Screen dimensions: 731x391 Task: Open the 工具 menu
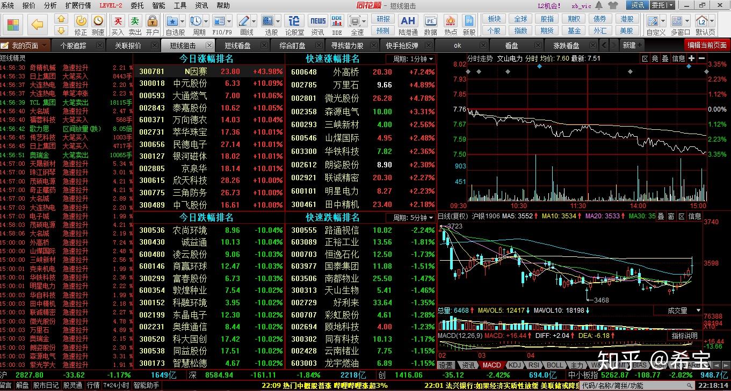(179, 6)
